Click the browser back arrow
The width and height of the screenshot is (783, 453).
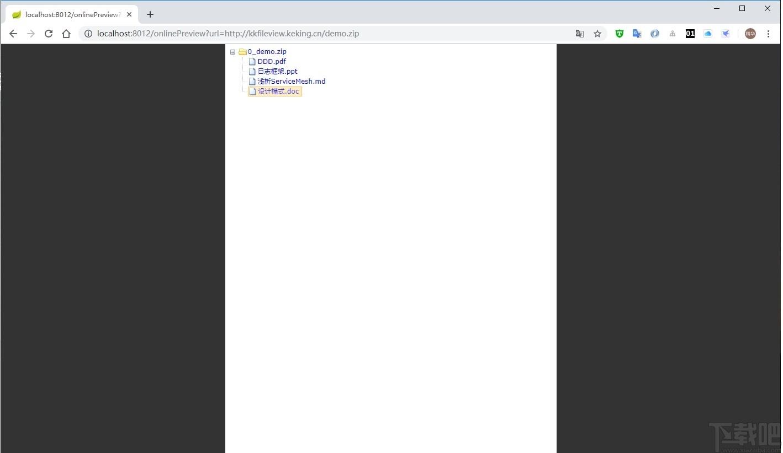[x=13, y=34]
